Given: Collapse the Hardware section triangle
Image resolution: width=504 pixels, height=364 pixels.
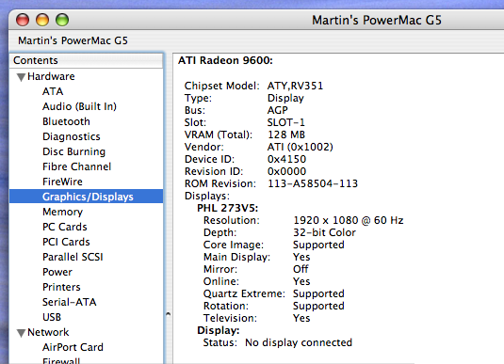Looking at the screenshot, I should point(22,77).
